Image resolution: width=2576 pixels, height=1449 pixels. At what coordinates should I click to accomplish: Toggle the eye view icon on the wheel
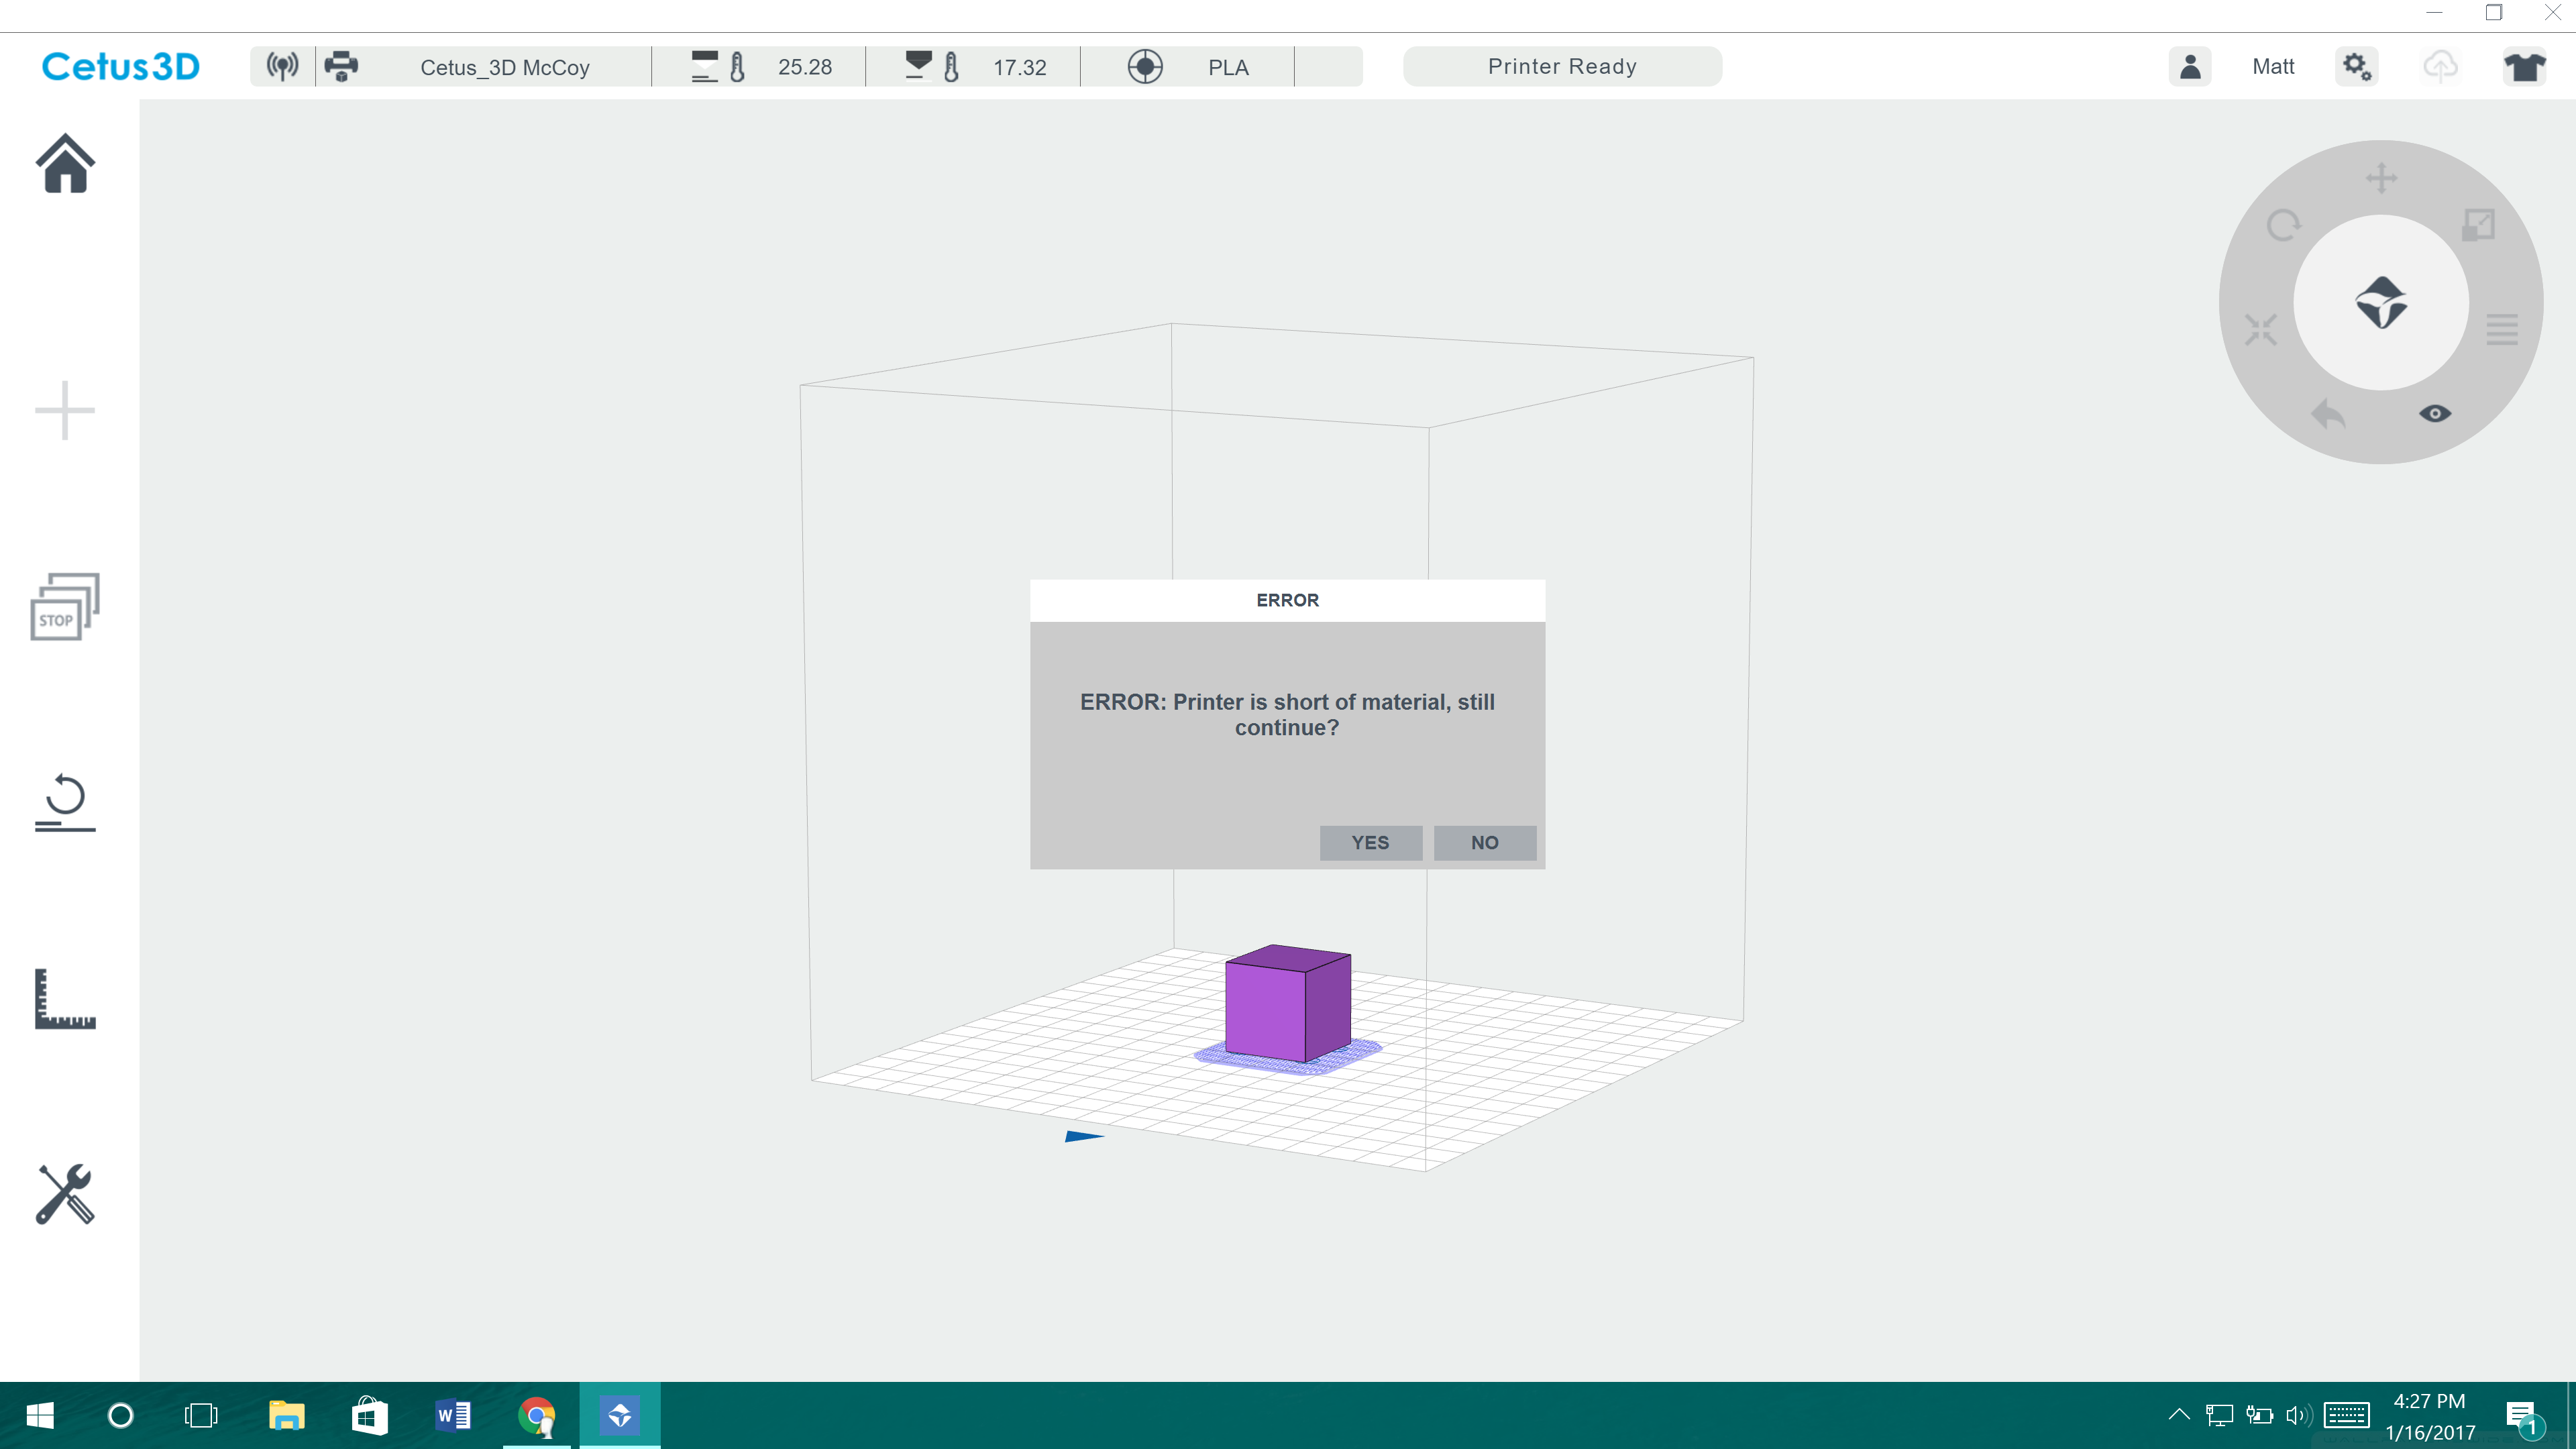2434,414
